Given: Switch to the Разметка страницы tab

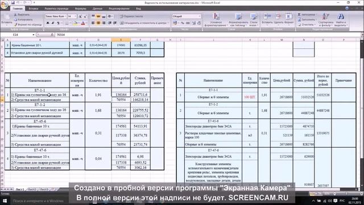Looking at the screenshot, I should pyautogui.click(x=56, y=9).
